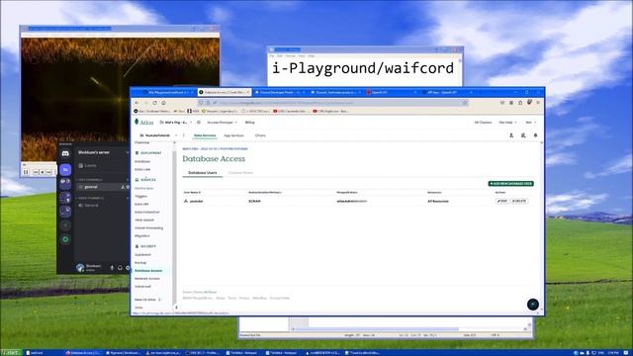Collapse Discord text channels category

pos(90,180)
